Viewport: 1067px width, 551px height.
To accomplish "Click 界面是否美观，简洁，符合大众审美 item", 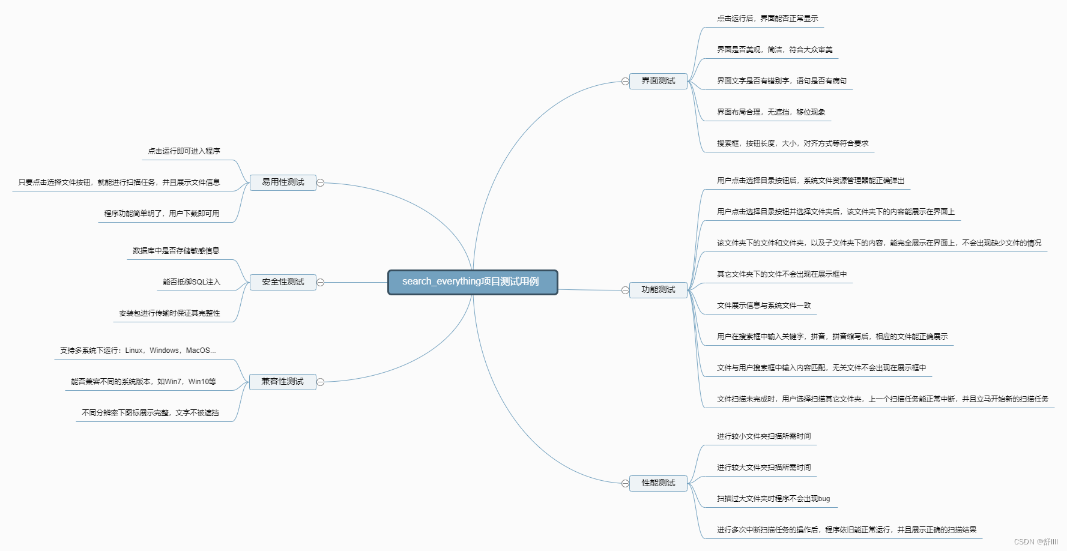I will point(775,50).
